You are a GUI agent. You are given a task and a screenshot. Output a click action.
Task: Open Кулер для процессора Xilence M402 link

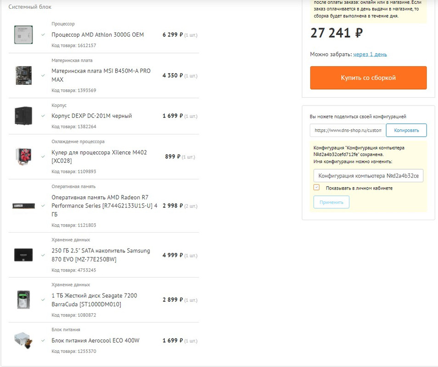pyautogui.click(x=99, y=156)
